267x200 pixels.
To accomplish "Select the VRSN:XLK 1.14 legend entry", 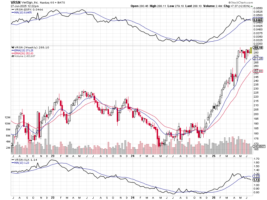I will pyautogui.click(x=25, y=159).
